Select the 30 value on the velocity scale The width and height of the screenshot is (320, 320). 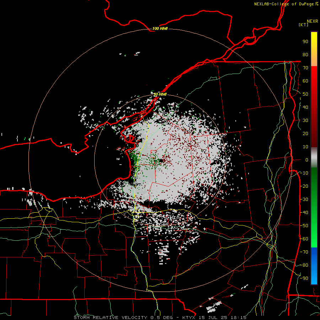(305, 121)
